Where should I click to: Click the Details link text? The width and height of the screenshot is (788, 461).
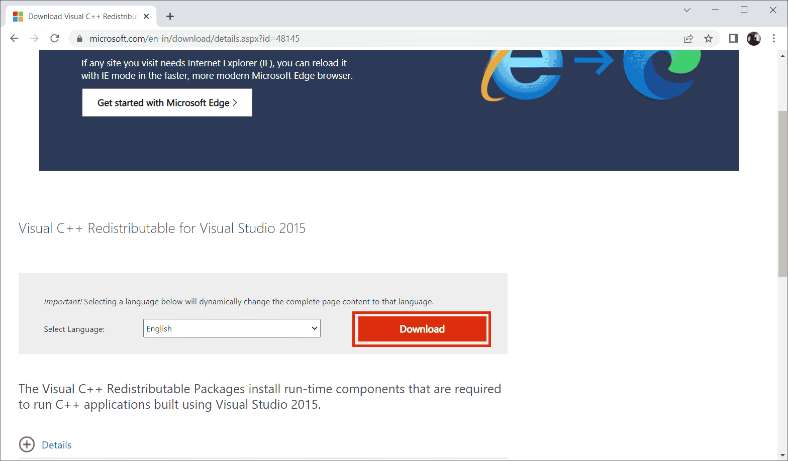click(x=57, y=445)
